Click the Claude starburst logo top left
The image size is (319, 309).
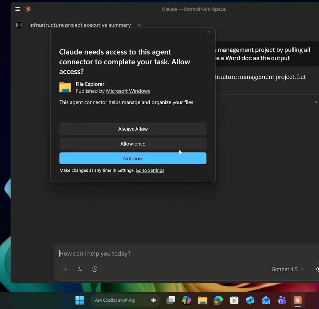click(x=28, y=9)
